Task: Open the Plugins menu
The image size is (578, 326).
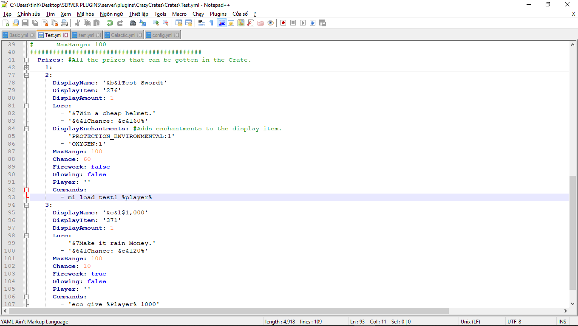Action: (218, 14)
